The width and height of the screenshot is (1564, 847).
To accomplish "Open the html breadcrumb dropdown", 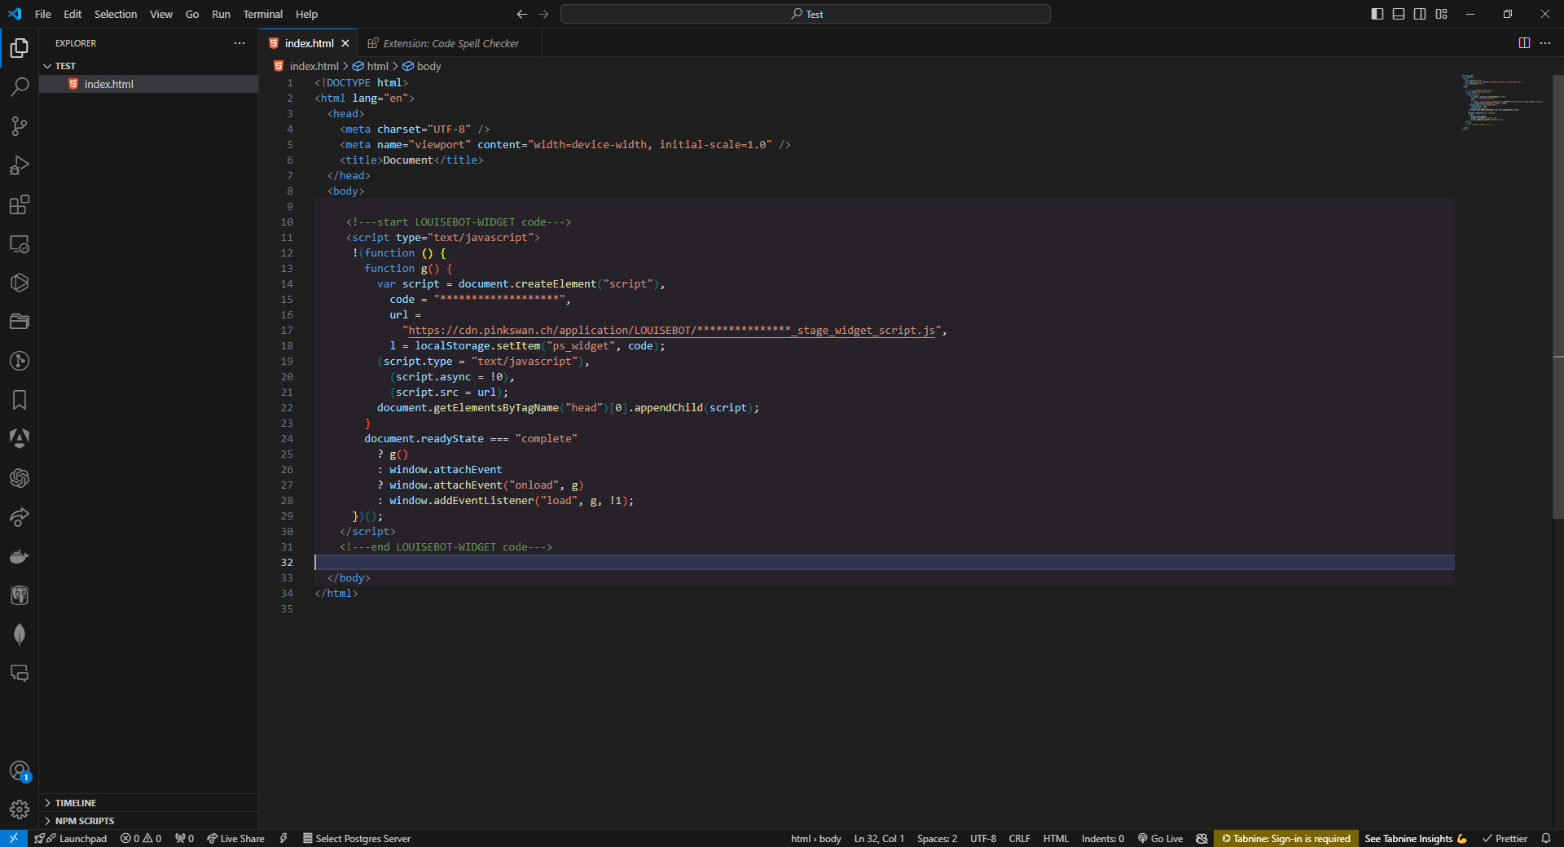I will click(371, 66).
